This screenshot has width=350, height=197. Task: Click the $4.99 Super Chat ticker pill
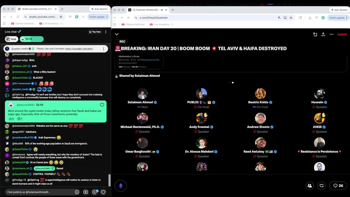click(x=31, y=39)
